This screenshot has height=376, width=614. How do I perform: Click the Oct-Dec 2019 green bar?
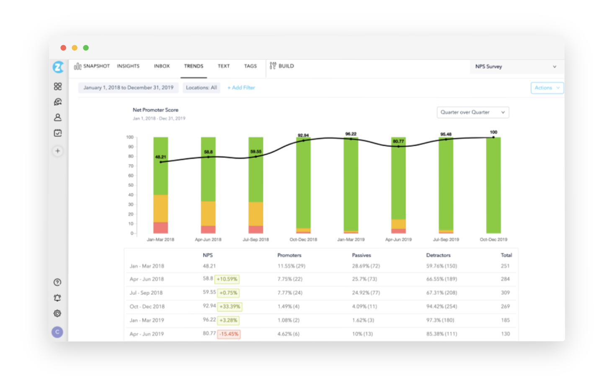(493, 185)
